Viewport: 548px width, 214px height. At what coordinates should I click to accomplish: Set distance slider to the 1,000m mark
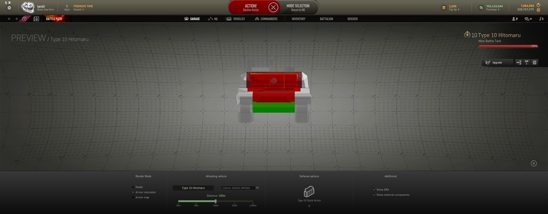pyautogui.click(x=253, y=201)
